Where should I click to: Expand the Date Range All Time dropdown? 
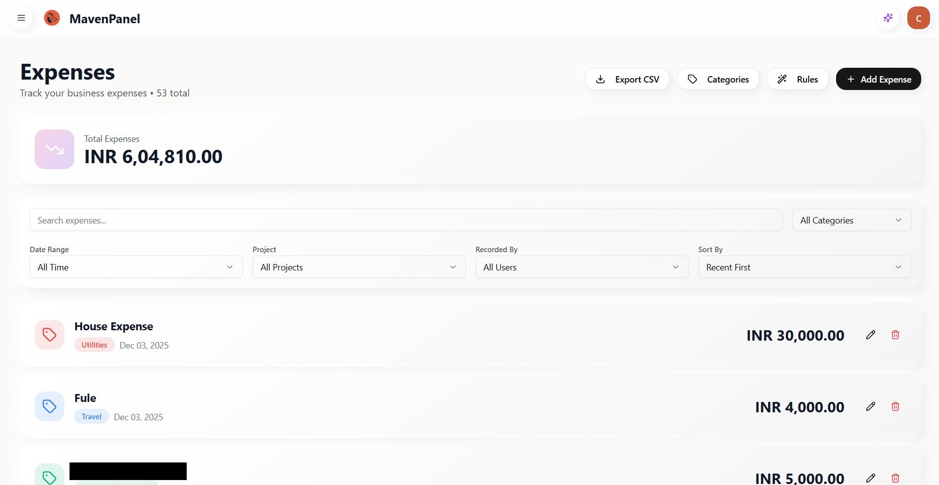(136, 267)
